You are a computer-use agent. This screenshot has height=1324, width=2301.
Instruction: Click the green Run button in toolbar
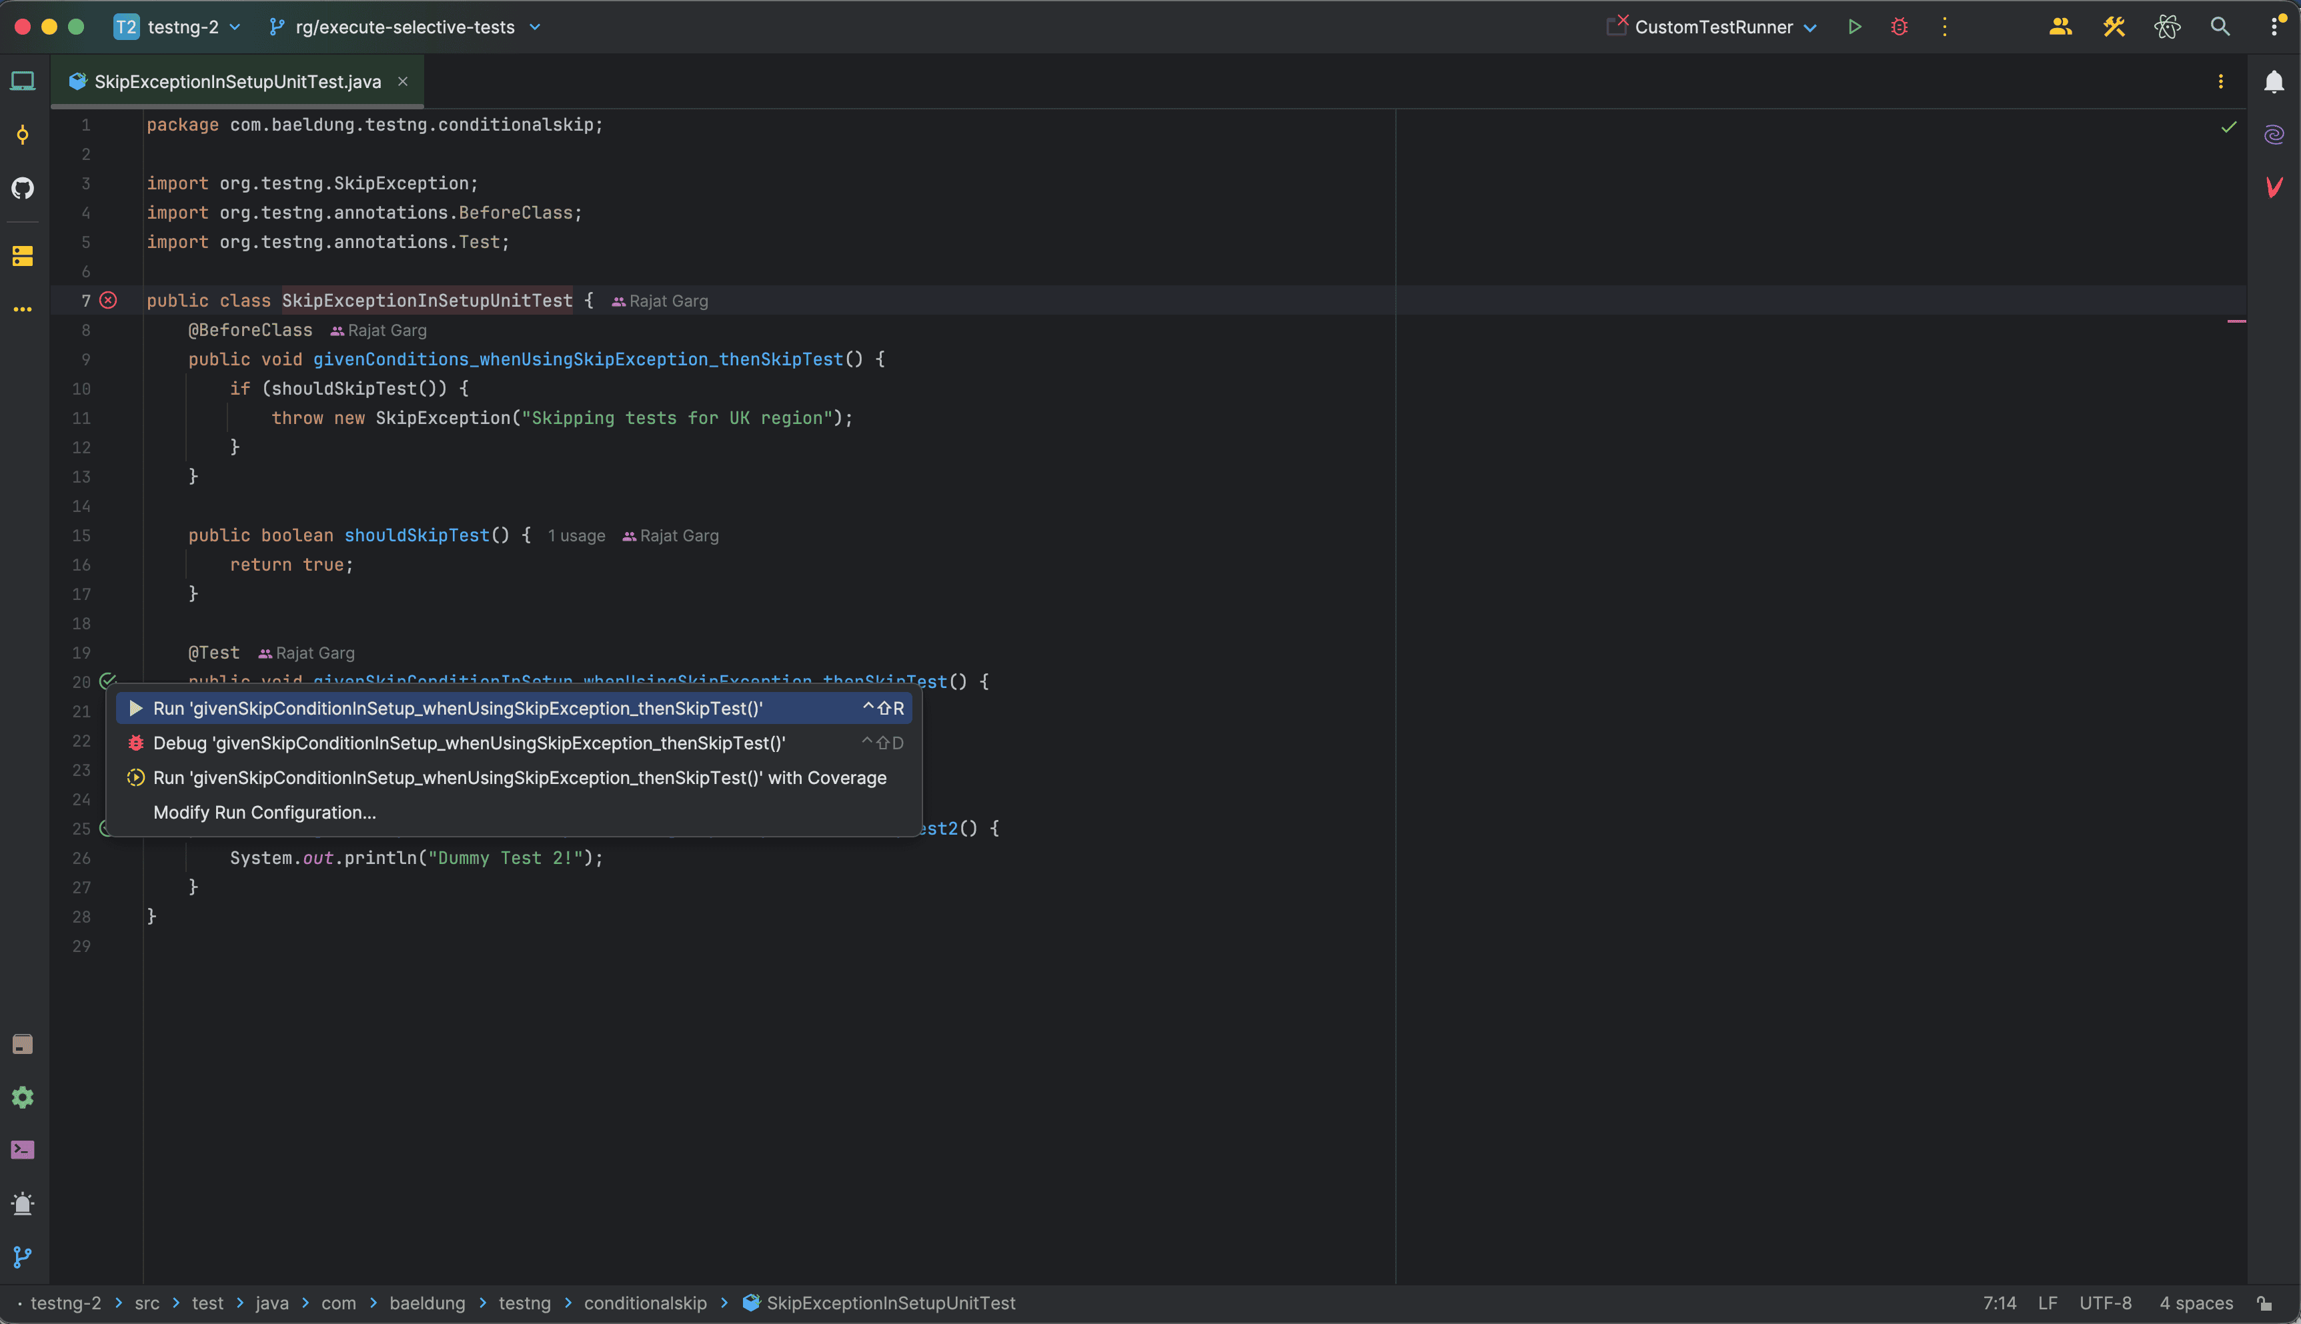1854,27
